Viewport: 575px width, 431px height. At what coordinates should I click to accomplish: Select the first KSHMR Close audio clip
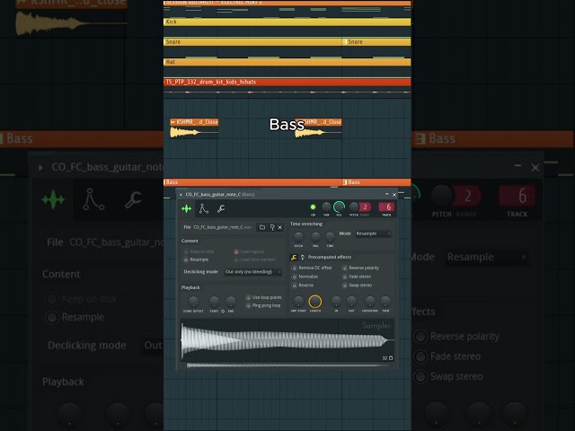(x=194, y=128)
